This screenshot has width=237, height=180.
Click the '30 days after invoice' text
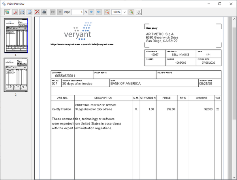click(x=77, y=84)
